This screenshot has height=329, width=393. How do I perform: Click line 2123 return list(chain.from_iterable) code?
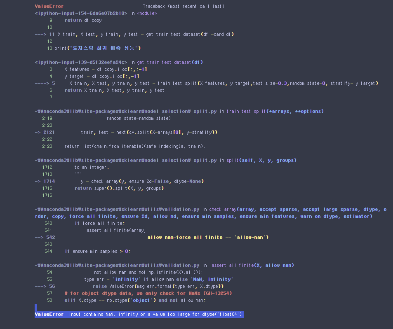pyautogui.click(x=134, y=146)
